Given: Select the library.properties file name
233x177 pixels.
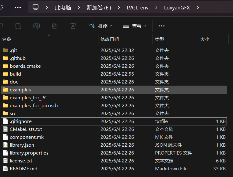Looking at the screenshot, I should pyautogui.click(x=29, y=153).
